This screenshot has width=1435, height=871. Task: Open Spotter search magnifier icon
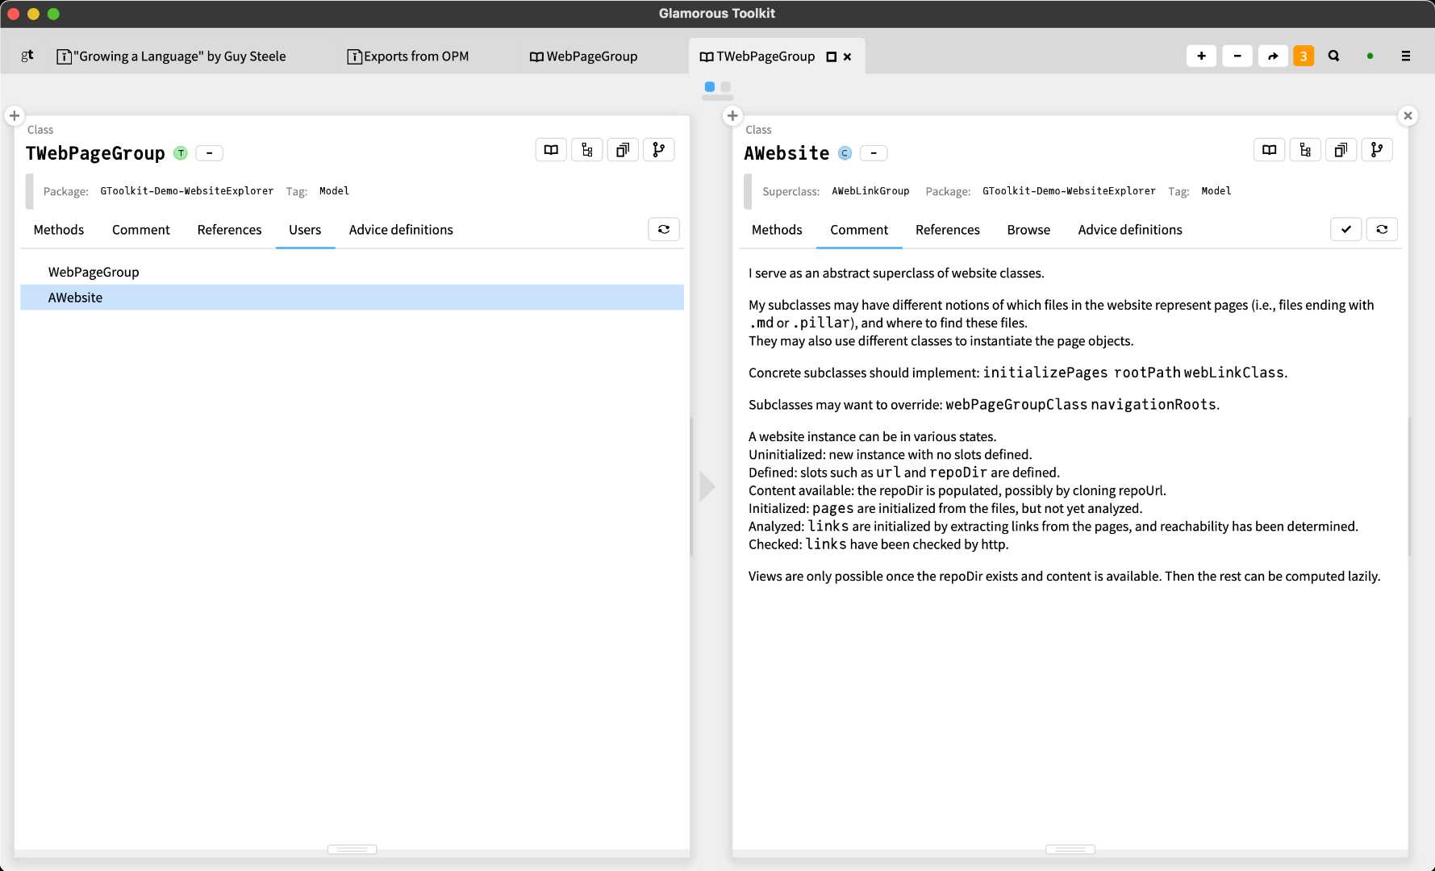pyautogui.click(x=1333, y=56)
